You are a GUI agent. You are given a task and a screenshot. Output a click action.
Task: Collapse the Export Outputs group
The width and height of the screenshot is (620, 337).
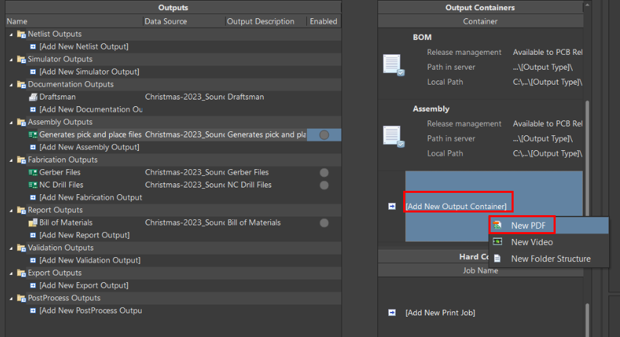[x=11, y=273]
